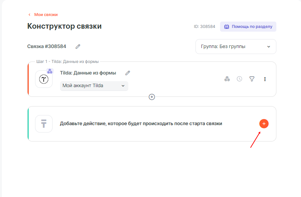This screenshot has width=301, height=197.
Task: Expand the Группа: Без группы dropdown
Action: tap(235, 47)
